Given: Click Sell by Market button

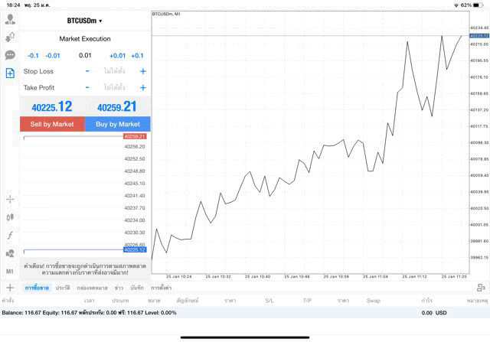Looking at the screenshot, I should (x=52, y=124).
